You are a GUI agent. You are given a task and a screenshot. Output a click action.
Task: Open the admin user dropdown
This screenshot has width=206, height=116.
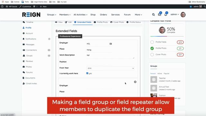(x=175, y=15)
